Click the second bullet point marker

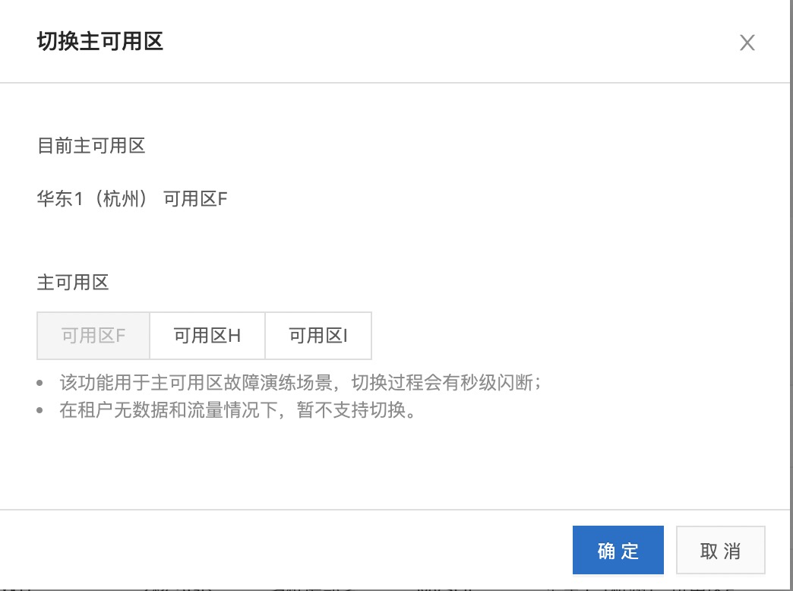41,412
